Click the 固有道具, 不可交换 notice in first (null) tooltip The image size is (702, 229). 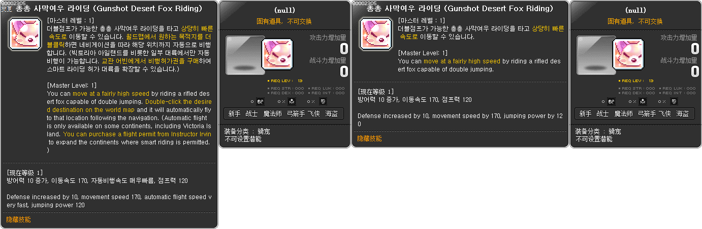click(284, 21)
